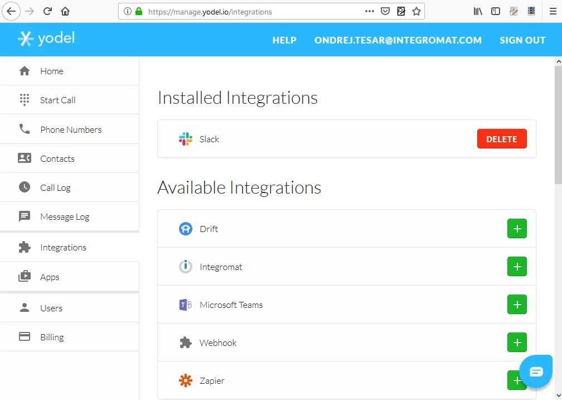Viewport: 562px width, 400px height.
Task: Click the browser forward arrow
Action: [30, 12]
